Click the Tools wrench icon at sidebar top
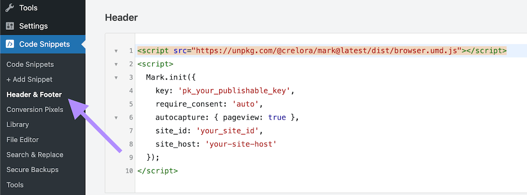Viewport: 527px width, 195px height. [10, 8]
